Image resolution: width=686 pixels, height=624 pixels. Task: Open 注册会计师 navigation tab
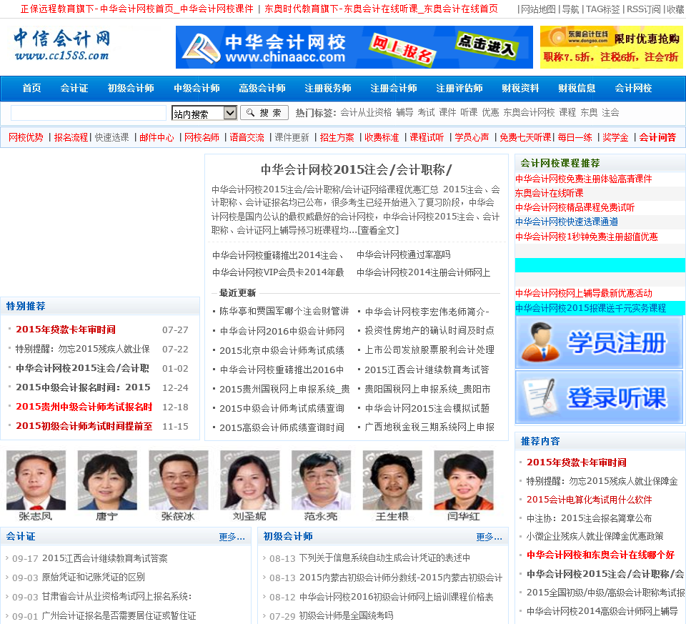click(393, 89)
